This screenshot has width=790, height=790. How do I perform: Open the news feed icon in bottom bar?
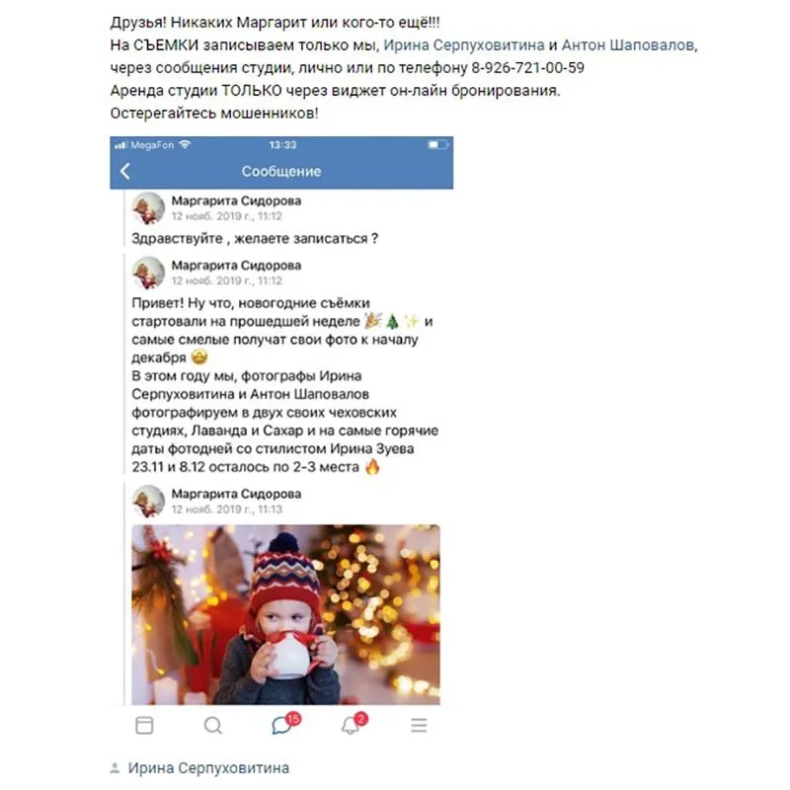[144, 726]
